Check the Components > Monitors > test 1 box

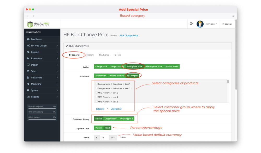click(x=97, y=84)
